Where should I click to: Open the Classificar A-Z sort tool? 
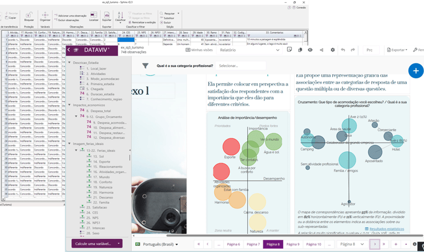pyautogui.click(x=120, y=14)
